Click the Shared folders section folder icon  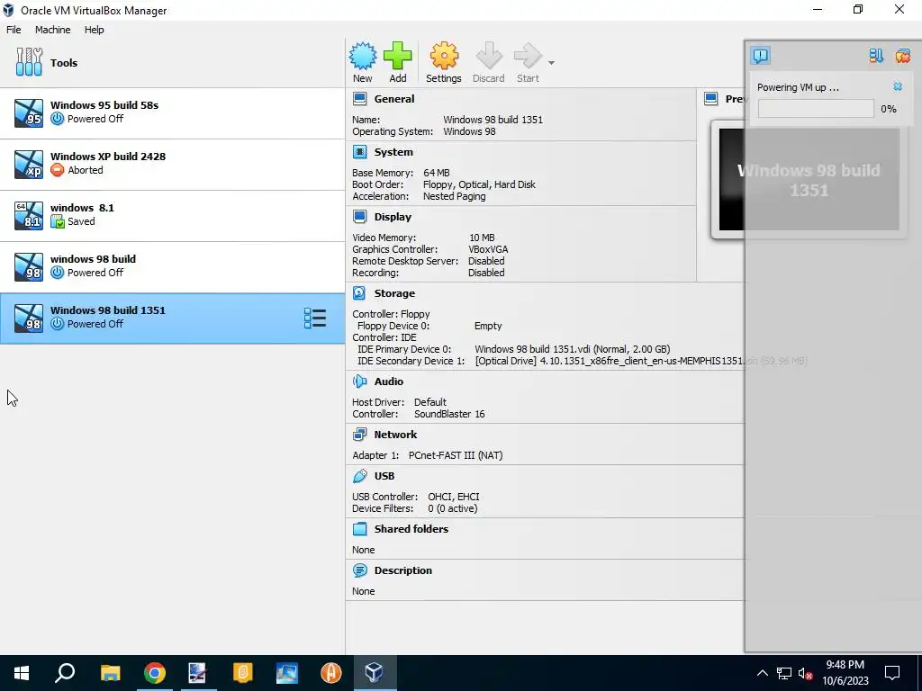(359, 528)
